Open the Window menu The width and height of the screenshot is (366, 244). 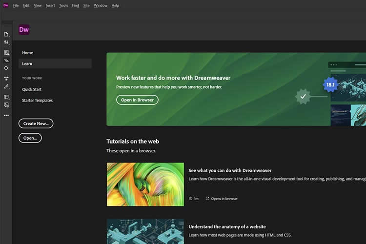click(x=100, y=5)
